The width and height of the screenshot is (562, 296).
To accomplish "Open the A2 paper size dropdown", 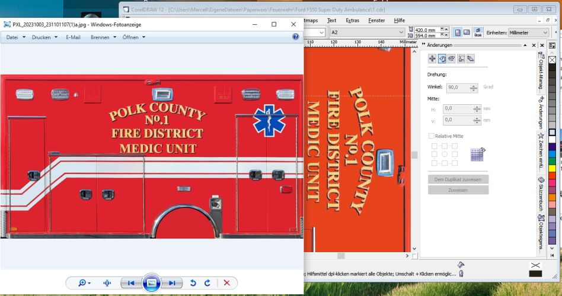I will [401, 33].
